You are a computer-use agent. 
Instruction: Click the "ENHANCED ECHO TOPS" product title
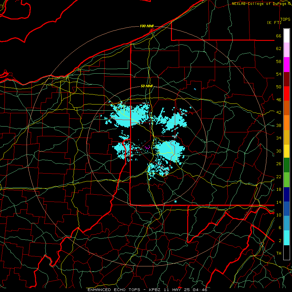(x=114, y=290)
